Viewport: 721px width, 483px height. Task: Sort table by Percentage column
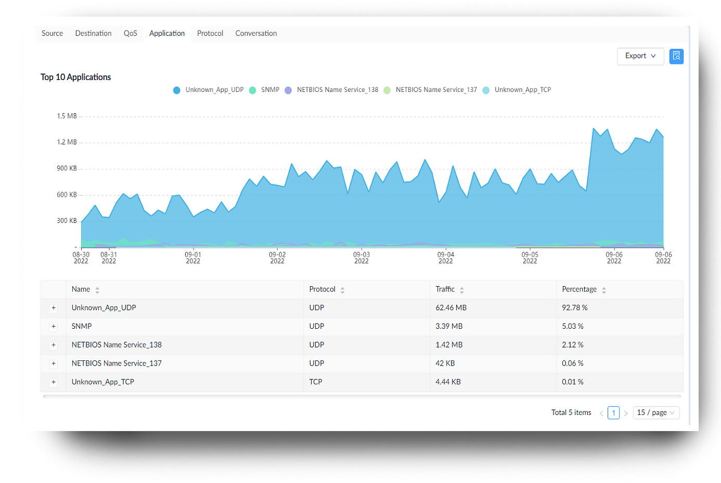(603, 290)
